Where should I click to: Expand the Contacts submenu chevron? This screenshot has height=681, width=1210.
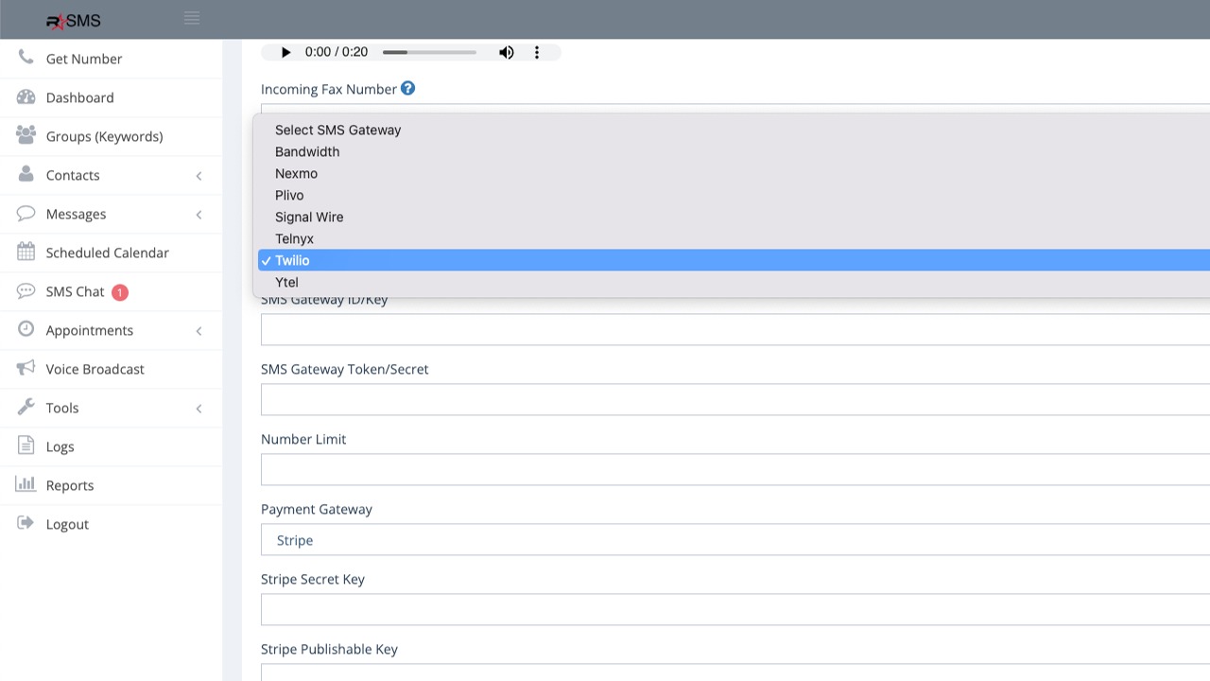(199, 176)
